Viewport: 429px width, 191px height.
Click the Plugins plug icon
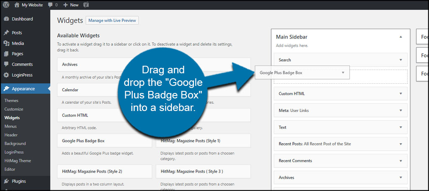click(x=6, y=181)
